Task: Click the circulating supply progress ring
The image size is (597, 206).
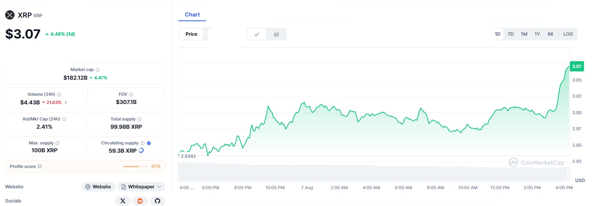Action: pos(141,150)
